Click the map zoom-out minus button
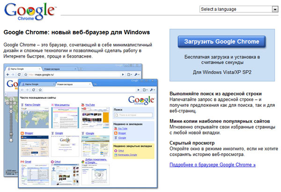 pos(11,140)
